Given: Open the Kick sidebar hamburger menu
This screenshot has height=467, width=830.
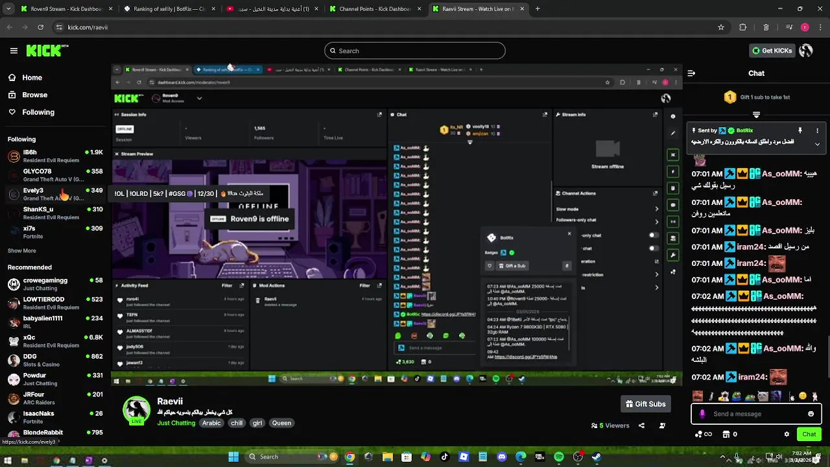Looking at the screenshot, I should 14,51.
